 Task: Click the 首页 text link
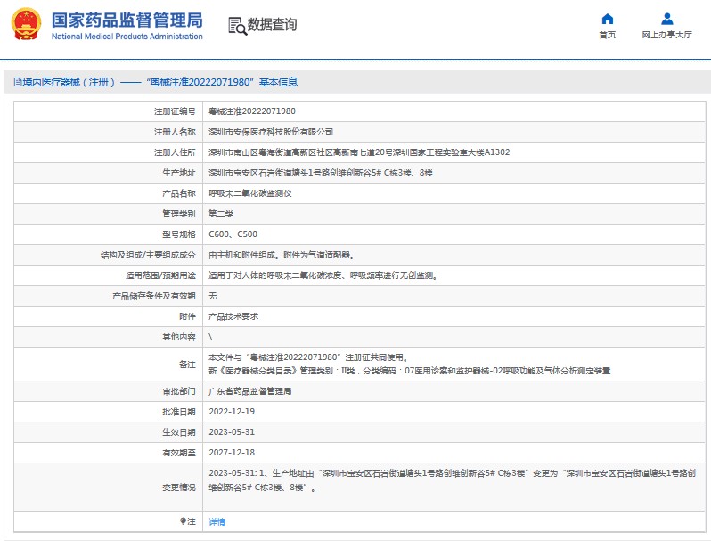click(607, 35)
